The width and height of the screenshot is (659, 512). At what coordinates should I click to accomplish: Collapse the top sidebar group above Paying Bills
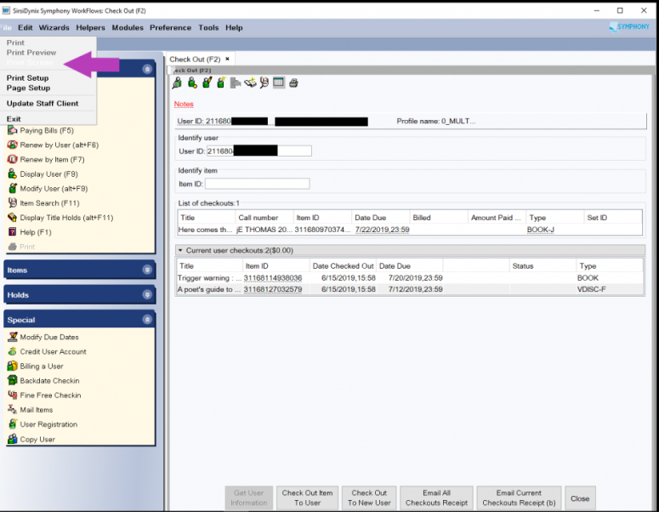tap(147, 69)
